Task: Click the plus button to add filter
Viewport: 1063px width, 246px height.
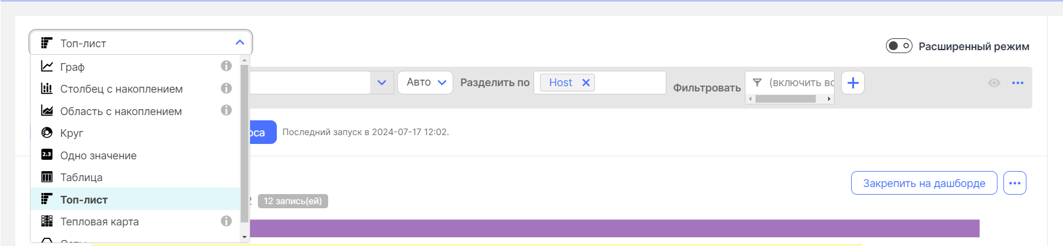Action: coord(852,83)
